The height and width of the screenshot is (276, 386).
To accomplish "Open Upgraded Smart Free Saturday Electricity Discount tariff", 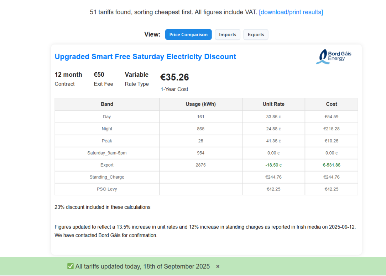I will pyautogui.click(x=145, y=56).
